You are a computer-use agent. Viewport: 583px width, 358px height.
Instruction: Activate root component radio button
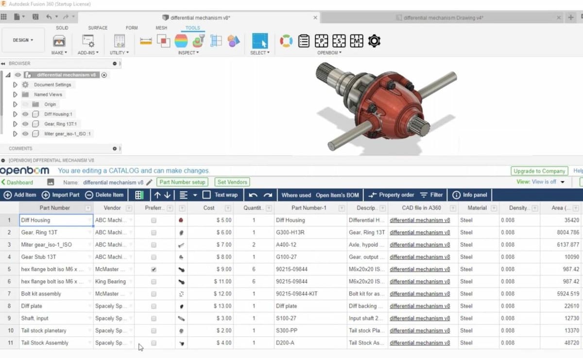pyautogui.click(x=104, y=75)
